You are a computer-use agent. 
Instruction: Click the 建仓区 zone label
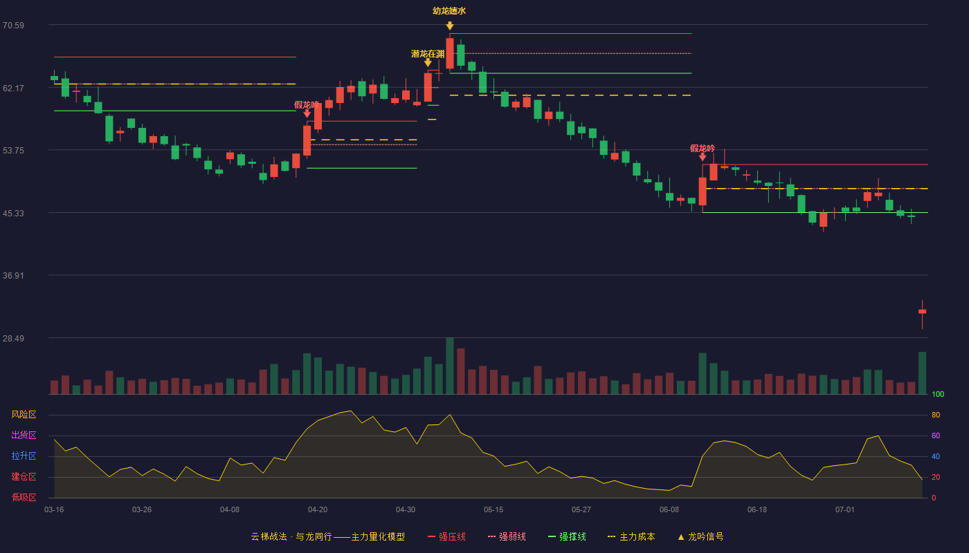pyautogui.click(x=24, y=477)
